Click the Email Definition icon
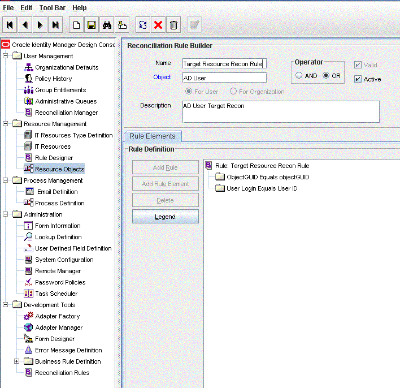Screen dimensions: 400x388 point(29,192)
